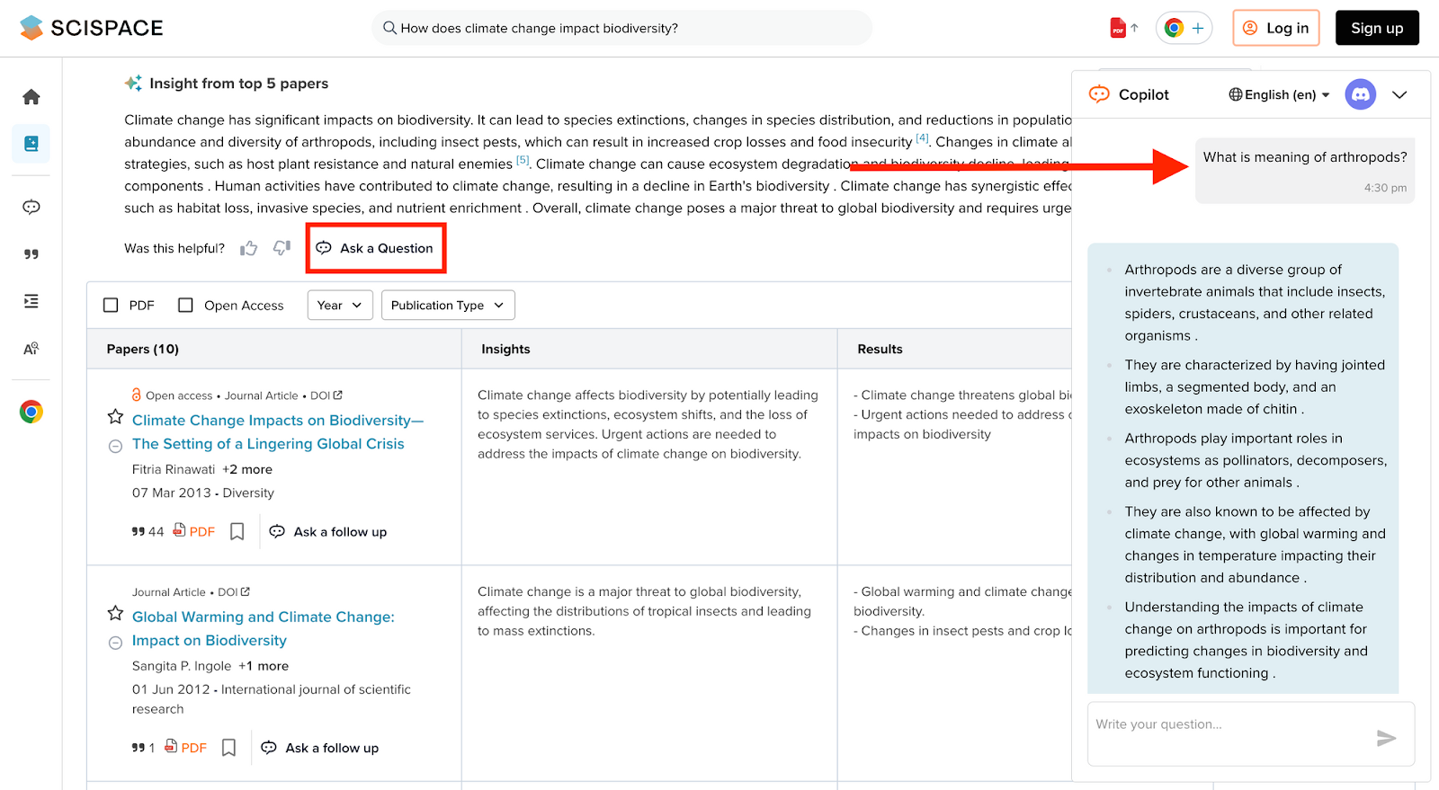Collapse the Copilot panel chevron
The width and height of the screenshot is (1439, 790).
pyautogui.click(x=1399, y=95)
